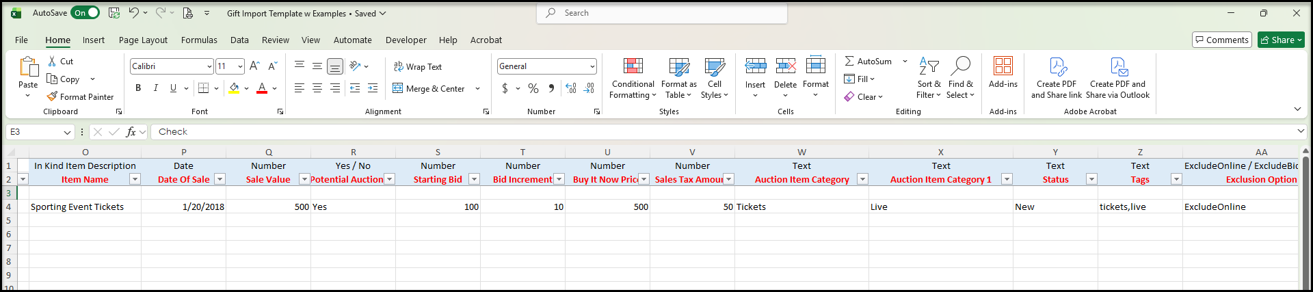The width and height of the screenshot is (1313, 292).
Task: Click Merge & Center button
Action: [x=429, y=88]
